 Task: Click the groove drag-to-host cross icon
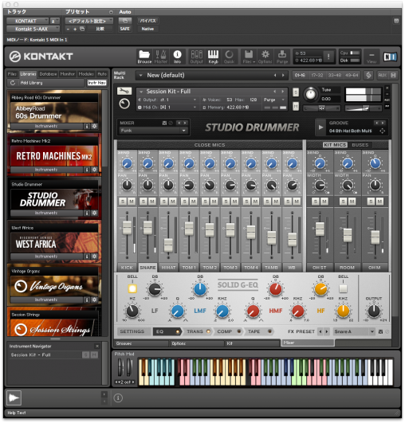[x=383, y=131]
